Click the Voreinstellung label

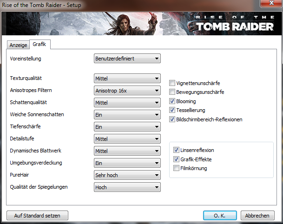pyautogui.click(x=26, y=59)
